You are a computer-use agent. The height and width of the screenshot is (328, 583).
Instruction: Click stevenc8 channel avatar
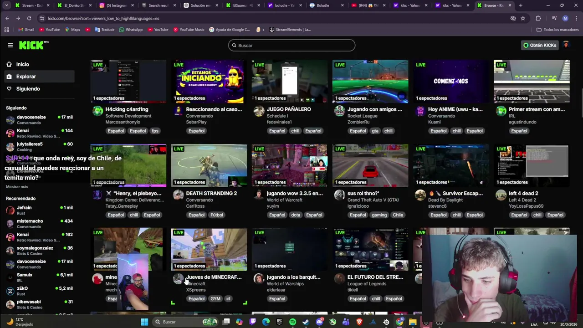[420, 195]
